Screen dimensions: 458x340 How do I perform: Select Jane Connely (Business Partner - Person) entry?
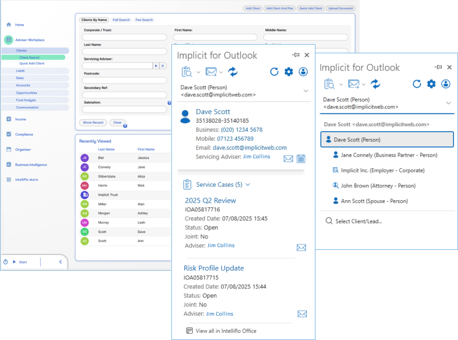[x=385, y=155]
